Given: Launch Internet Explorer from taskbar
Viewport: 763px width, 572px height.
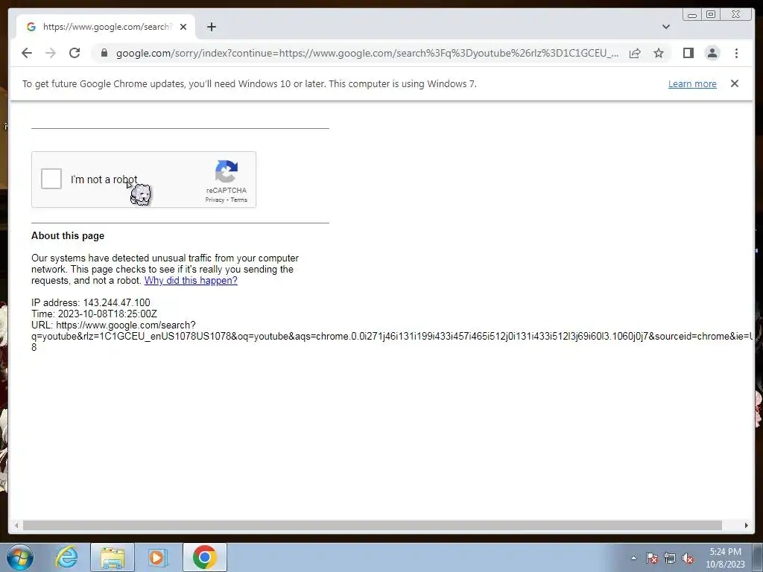Looking at the screenshot, I should coord(66,557).
